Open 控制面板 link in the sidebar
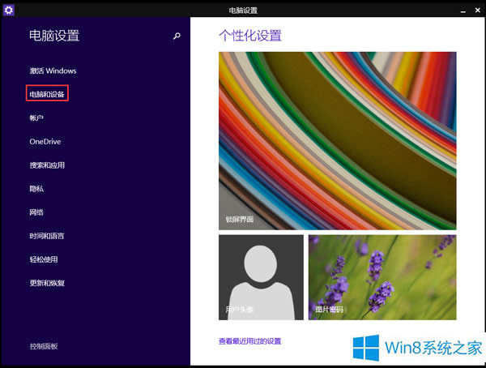486x368 pixels. click(x=44, y=346)
